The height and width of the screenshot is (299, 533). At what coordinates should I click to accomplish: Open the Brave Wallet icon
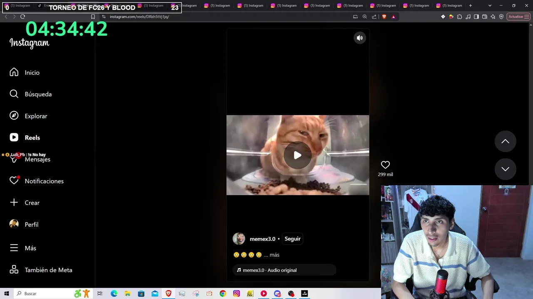485,17
